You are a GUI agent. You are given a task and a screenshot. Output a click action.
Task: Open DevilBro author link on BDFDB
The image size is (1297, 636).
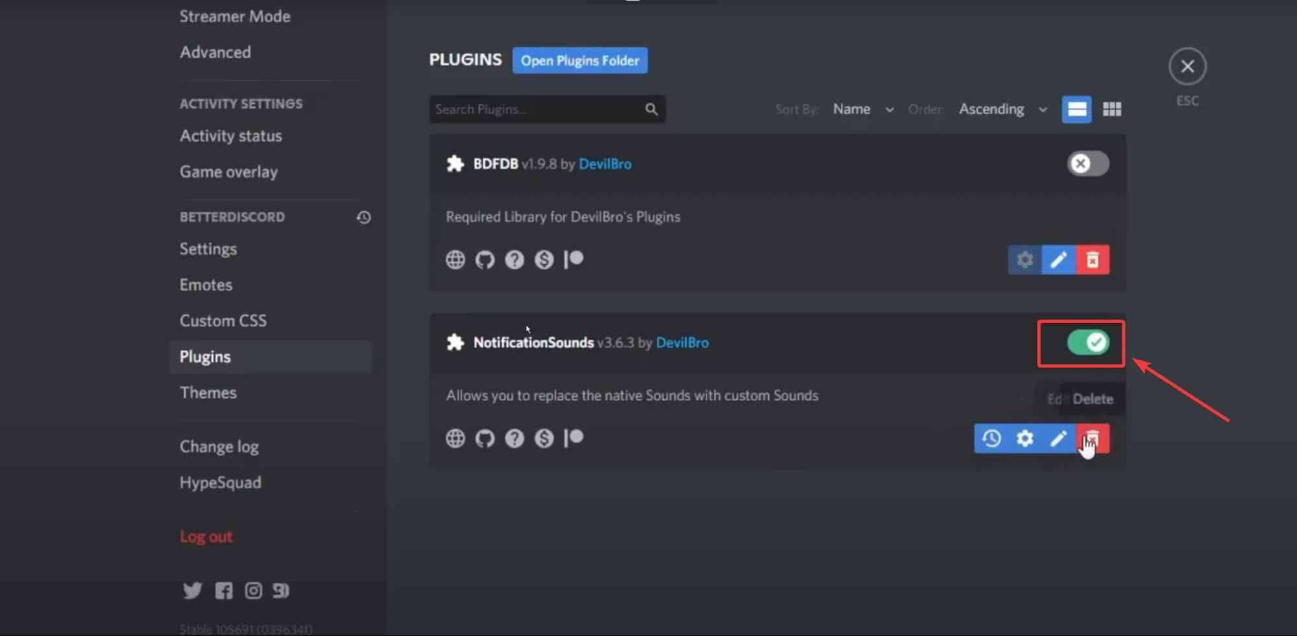[605, 164]
